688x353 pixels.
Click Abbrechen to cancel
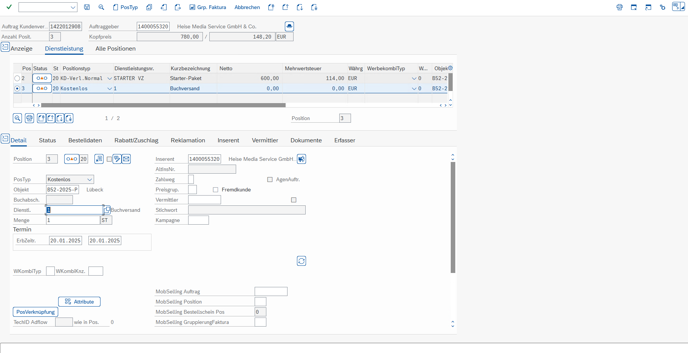247,7
